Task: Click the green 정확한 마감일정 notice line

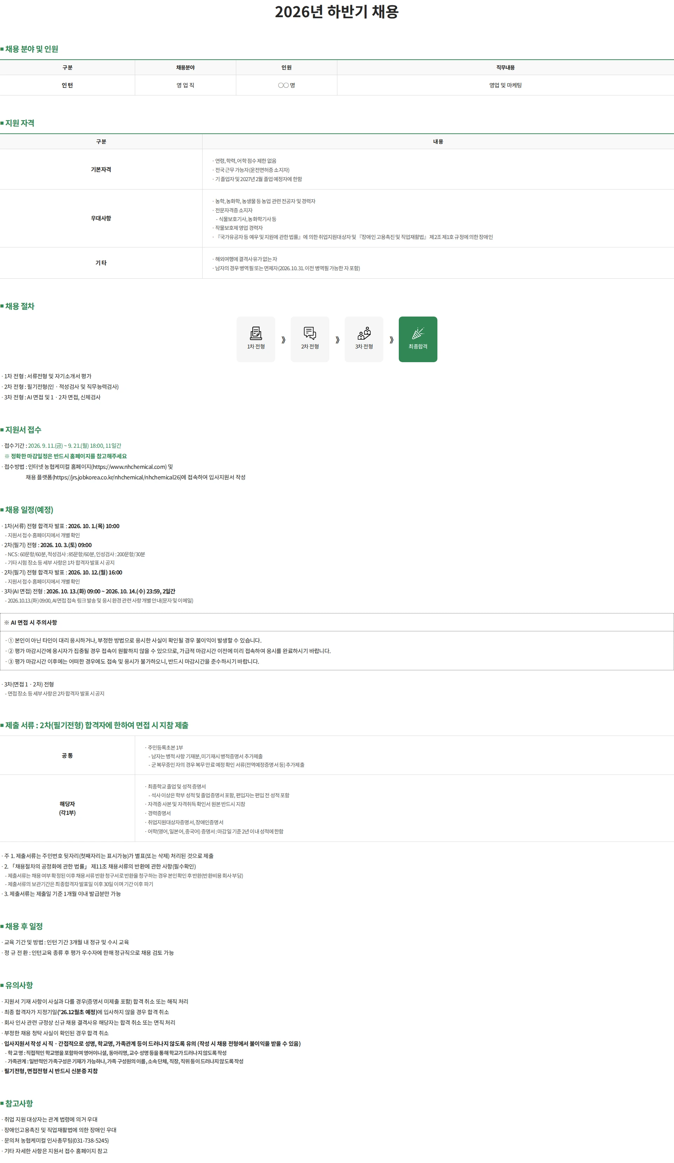Action: [x=66, y=456]
